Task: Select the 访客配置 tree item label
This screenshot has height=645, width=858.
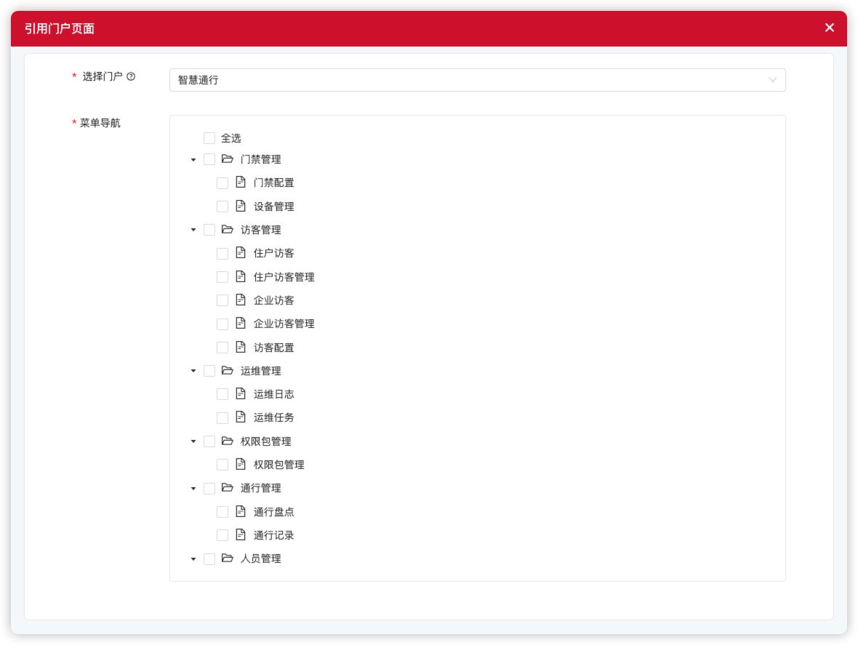Action: [273, 348]
